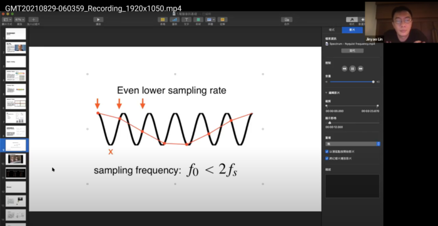Click the 00:03:23.870 trim end time value
438x226 pixels.
(370, 111)
